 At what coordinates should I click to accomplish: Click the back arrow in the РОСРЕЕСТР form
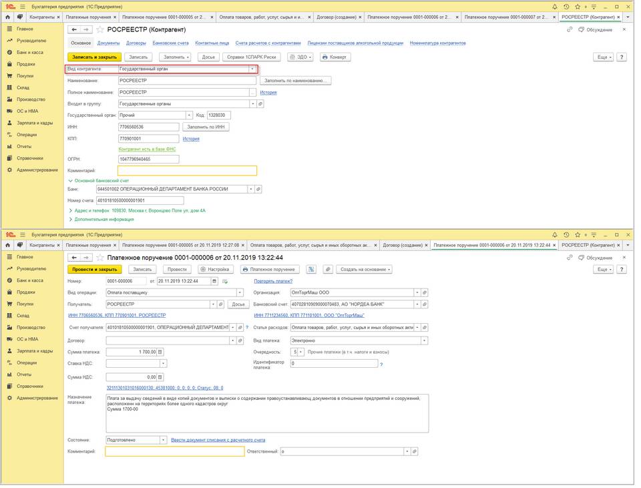pos(75,29)
